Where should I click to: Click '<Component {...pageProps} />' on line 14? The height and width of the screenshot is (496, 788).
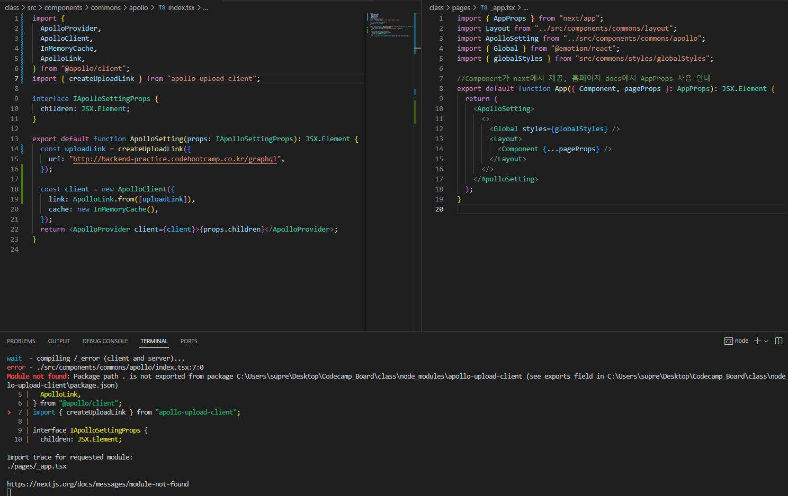point(555,149)
